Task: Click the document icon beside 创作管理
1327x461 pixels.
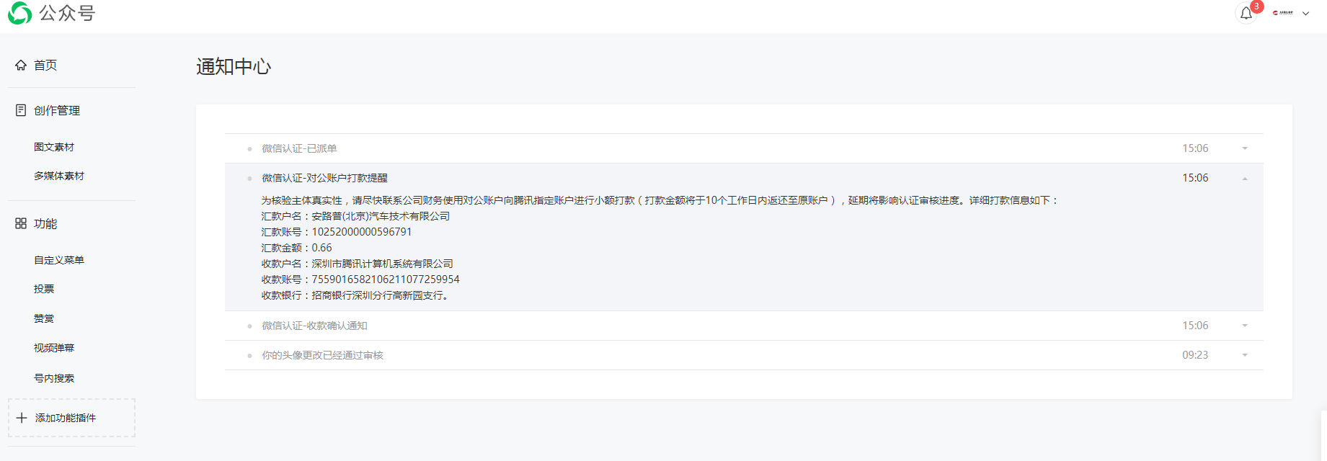Action: 21,110
